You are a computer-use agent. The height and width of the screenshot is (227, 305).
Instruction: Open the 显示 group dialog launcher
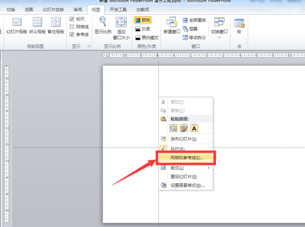coord(89,46)
